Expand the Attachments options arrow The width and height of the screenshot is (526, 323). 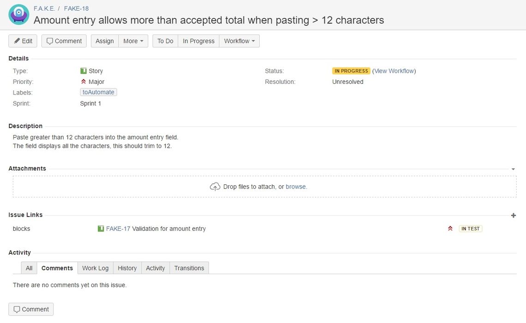513,169
